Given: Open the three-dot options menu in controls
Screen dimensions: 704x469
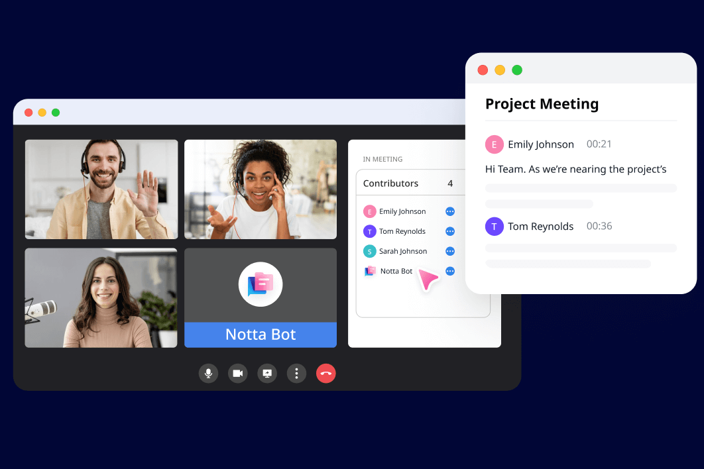Looking at the screenshot, I should click(296, 373).
